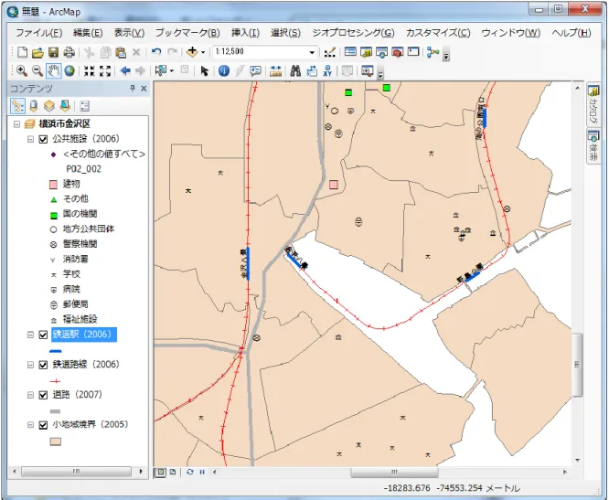Collapse the 横浜市金沢区 data frame
The height and width of the screenshot is (500, 609).
(x=16, y=124)
